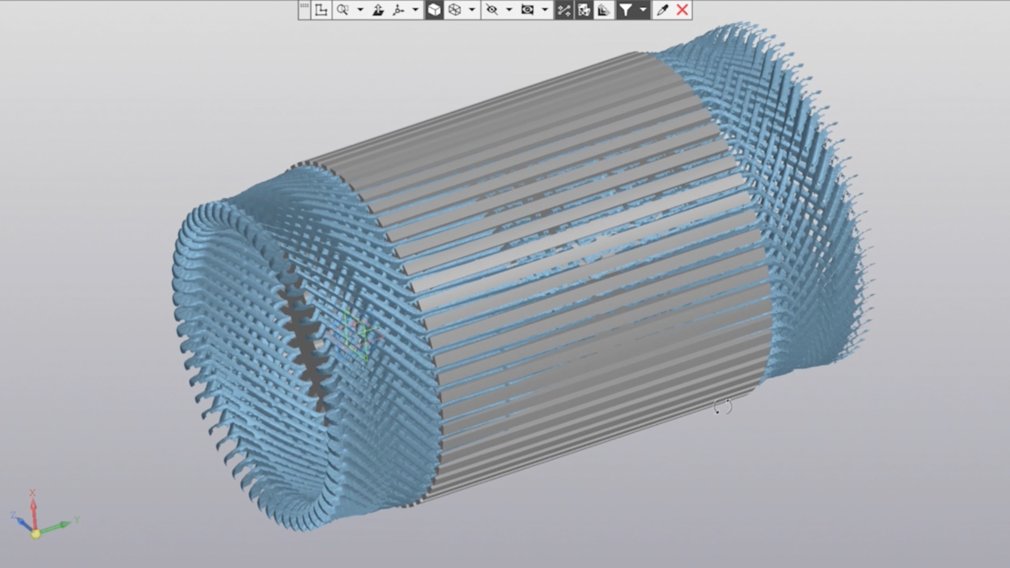Switch to wireframe cube display

[x=455, y=10]
